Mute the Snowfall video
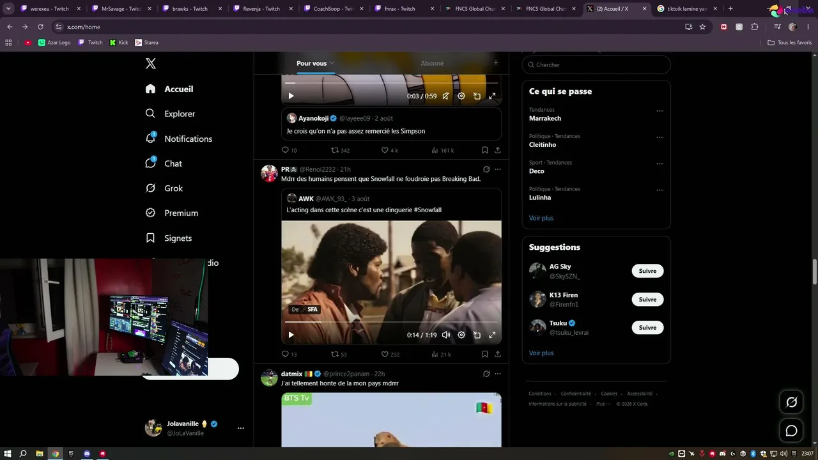 446,335
